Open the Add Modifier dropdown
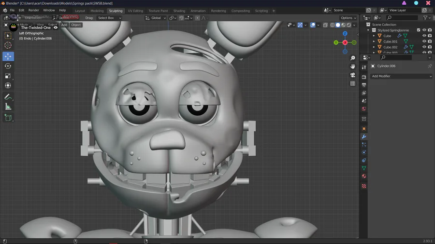 click(401, 76)
